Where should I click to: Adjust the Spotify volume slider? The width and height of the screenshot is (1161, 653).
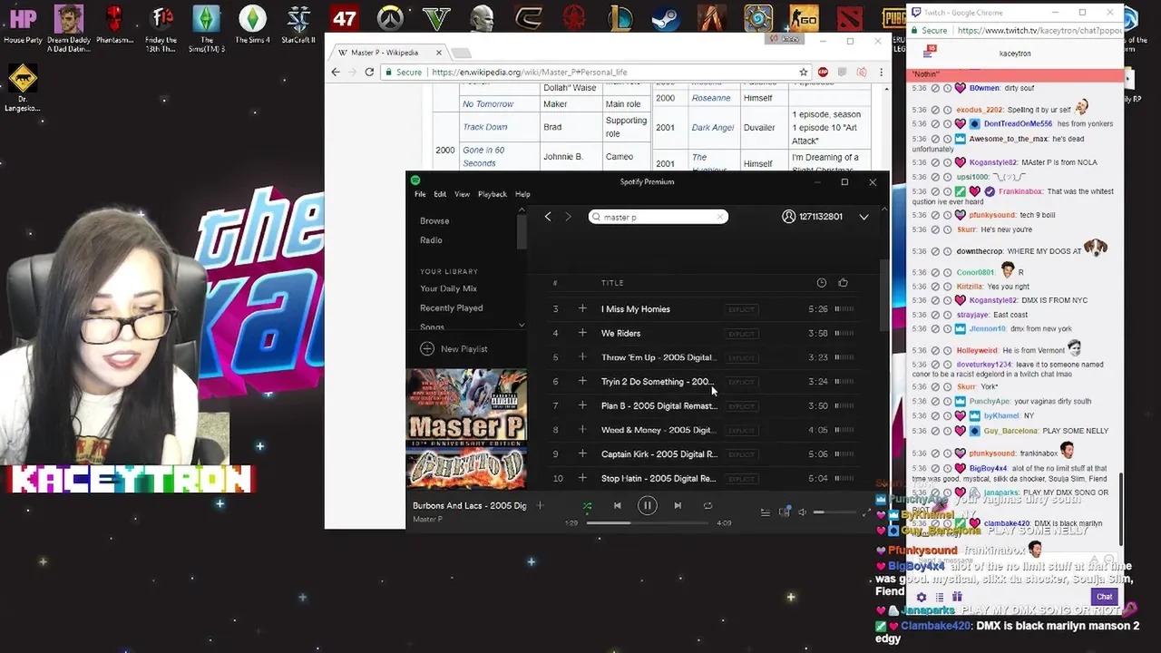click(x=835, y=512)
